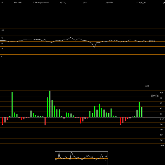Click the 'SI & MR' header text

pyautogui.click(x=17, y=3)
